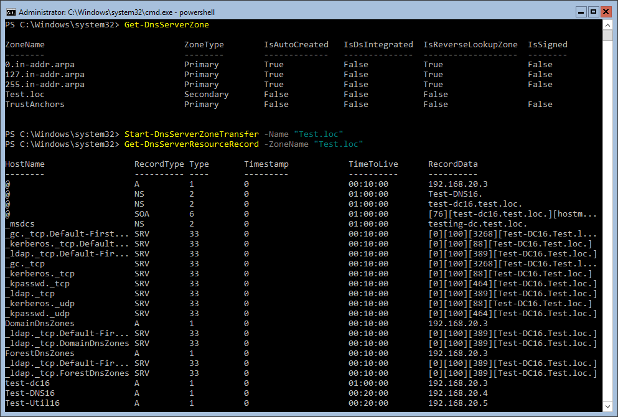Click the 'RecordType' column header
Viewport: 618px width, 417px height.
[159, 164]
